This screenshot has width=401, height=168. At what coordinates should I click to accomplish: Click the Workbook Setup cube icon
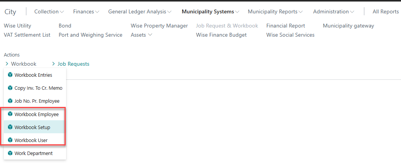(10, 127)
